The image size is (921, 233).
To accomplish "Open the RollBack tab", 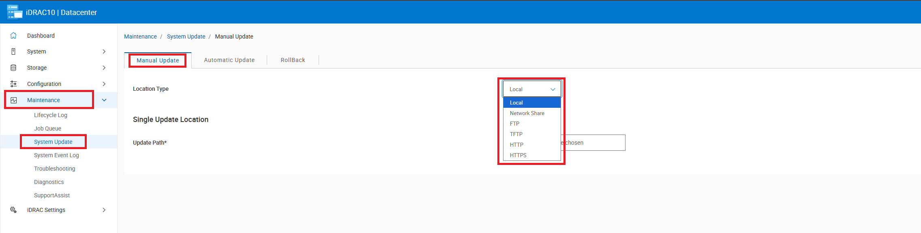I will click(x=293, y=60).
